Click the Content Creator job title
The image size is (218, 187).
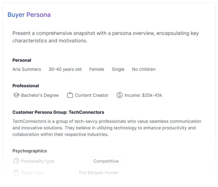pyautogui.click(x=92, y=95)
